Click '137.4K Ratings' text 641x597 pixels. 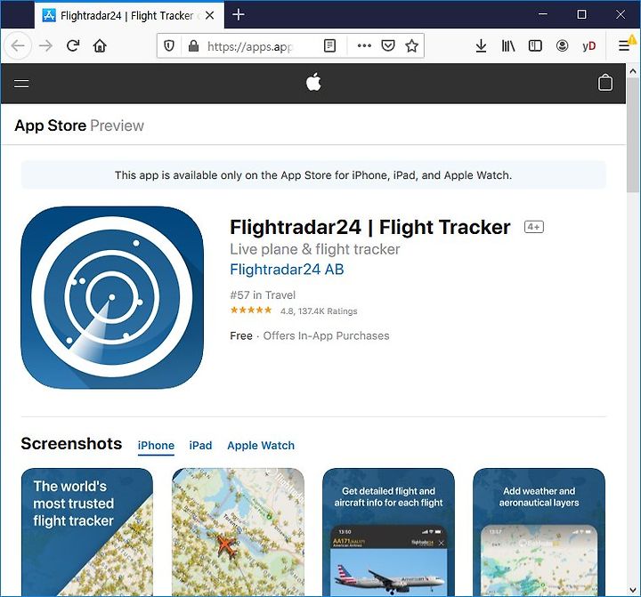(x=328, y=311)
